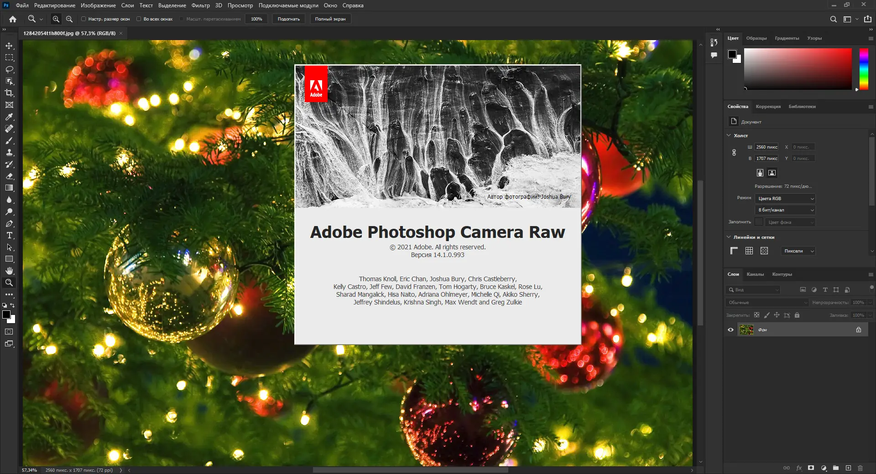876x474 pixels.
Task: Click the Home icon
Action: coord(13,19)
